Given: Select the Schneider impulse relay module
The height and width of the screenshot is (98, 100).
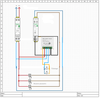Looking at the screenshot, I should [x=36, y=29].
